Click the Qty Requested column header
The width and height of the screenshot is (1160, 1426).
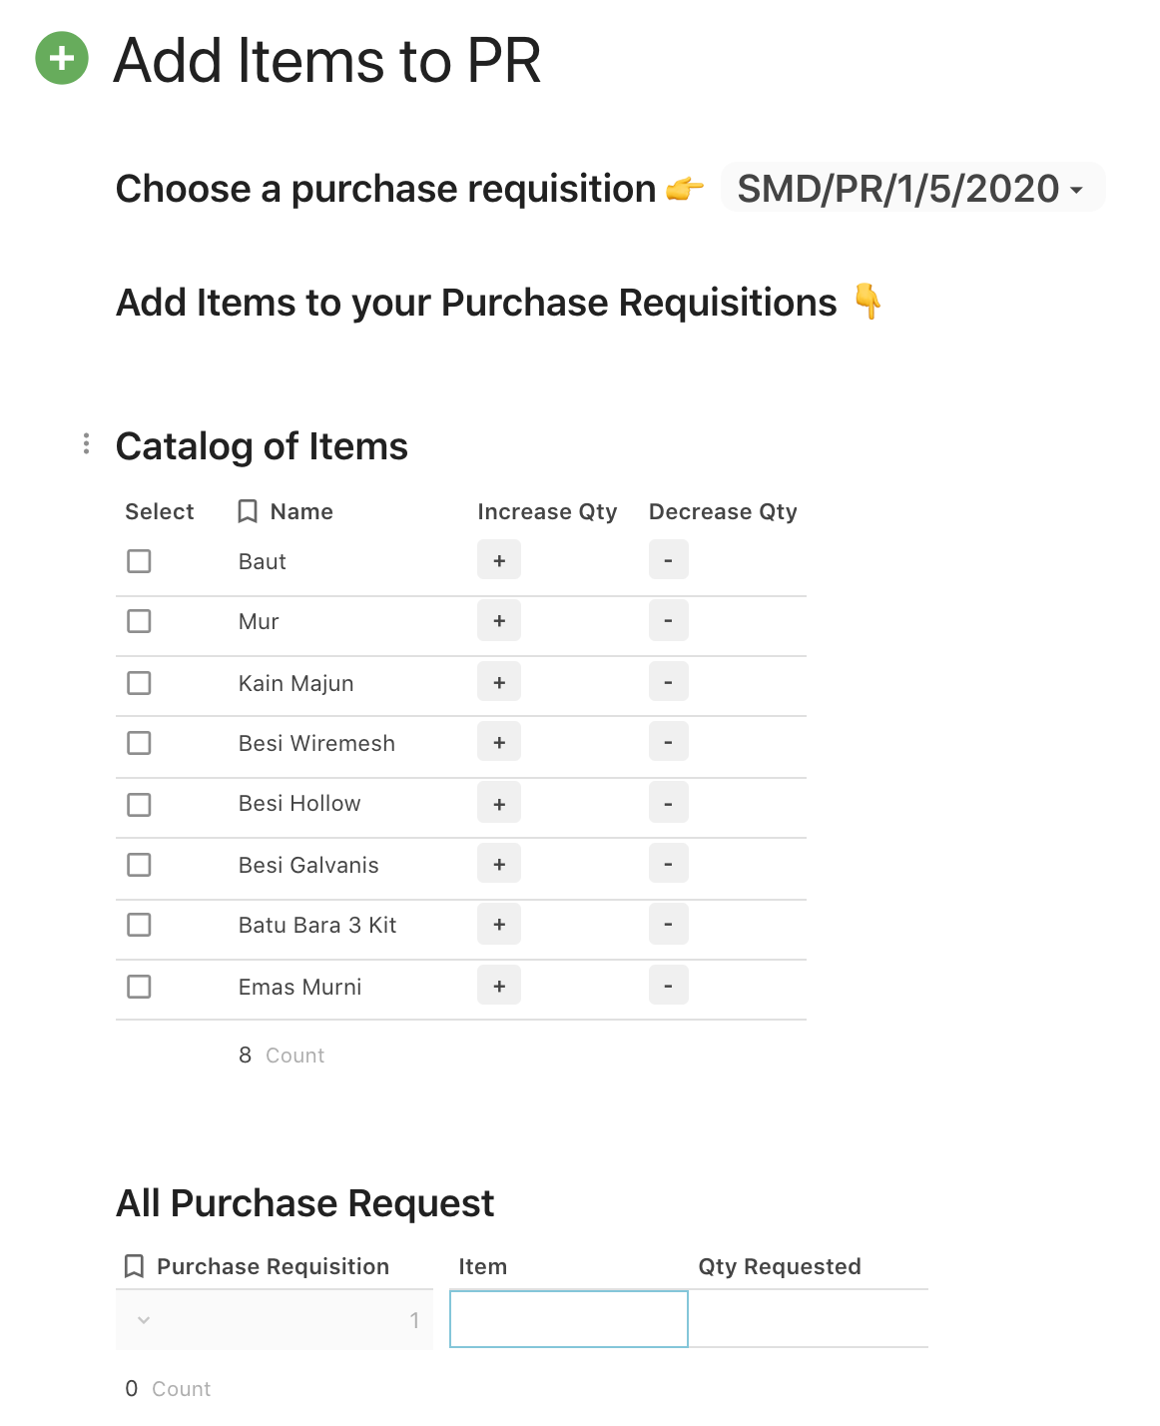click(x=780, y=1266)
